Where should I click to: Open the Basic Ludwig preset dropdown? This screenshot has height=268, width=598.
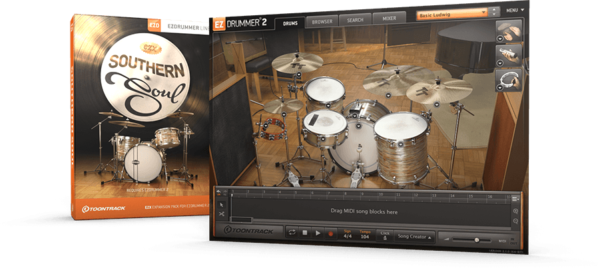point(452,15)
